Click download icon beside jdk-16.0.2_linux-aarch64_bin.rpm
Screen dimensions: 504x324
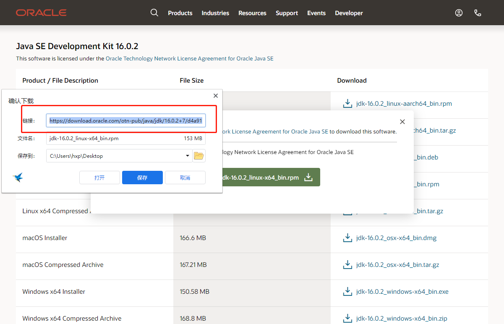pos(347,103)
